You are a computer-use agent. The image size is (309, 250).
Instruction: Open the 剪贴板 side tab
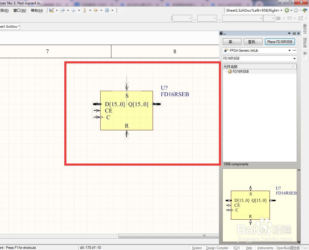tap(305, 43)
